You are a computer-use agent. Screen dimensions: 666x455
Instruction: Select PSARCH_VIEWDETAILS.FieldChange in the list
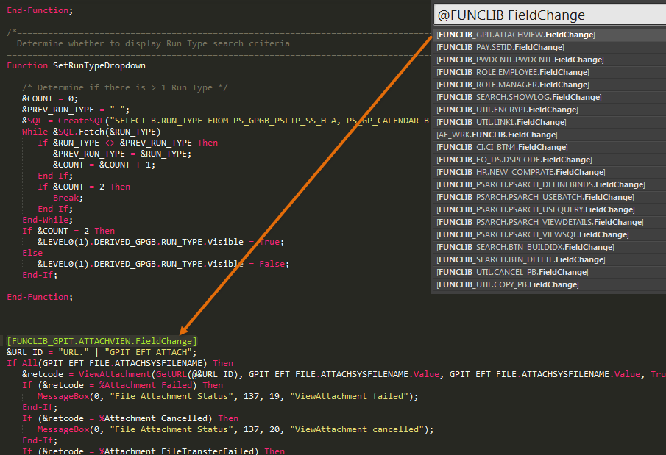click(550, 222)
